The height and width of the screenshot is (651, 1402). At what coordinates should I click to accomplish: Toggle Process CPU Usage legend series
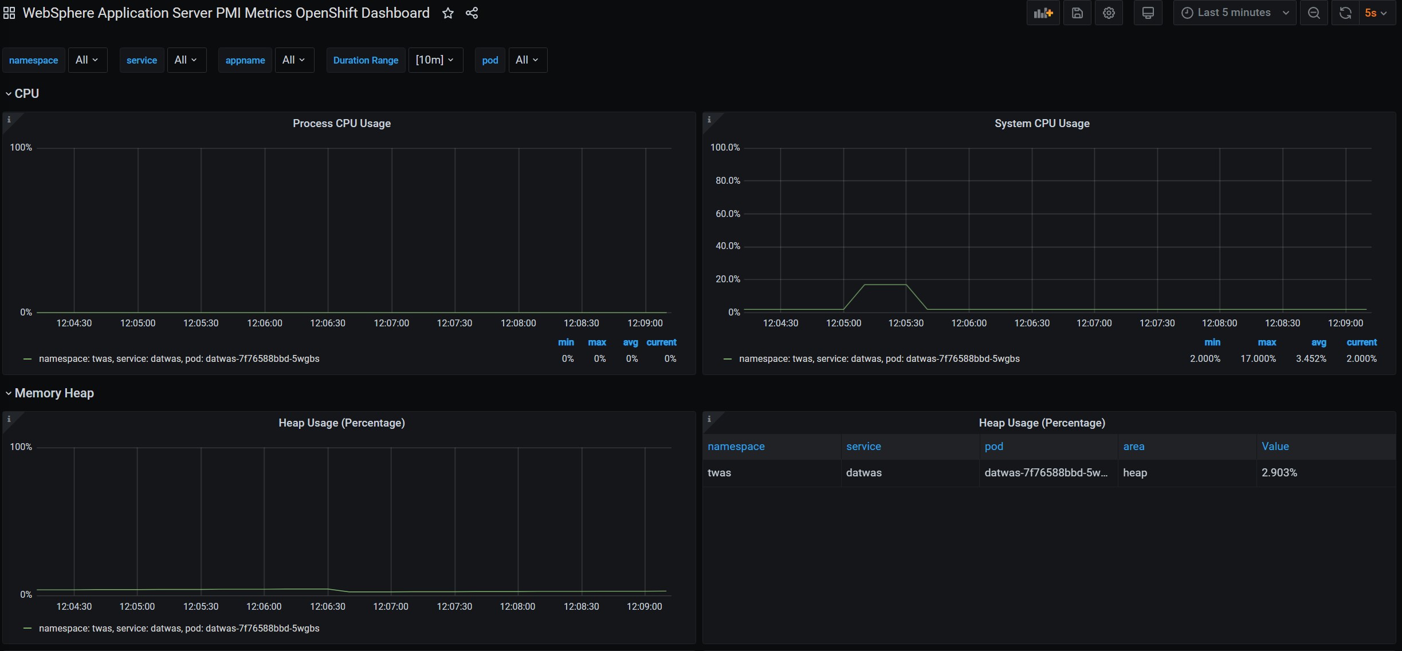(x=179, y=359)
